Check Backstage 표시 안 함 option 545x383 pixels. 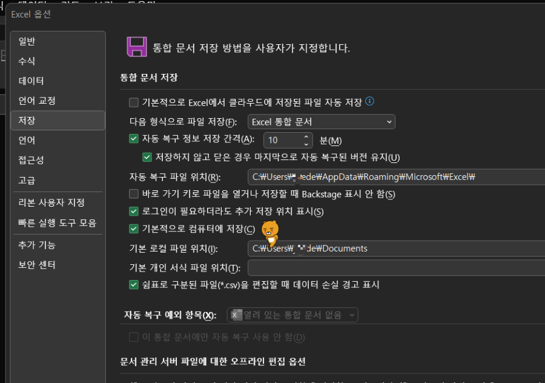coord(134,194)
